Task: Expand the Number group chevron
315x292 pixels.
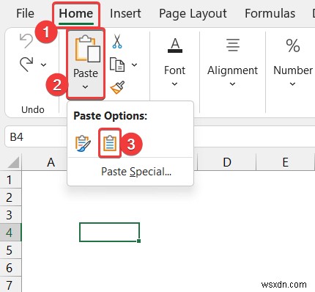Action: (292, 84)
